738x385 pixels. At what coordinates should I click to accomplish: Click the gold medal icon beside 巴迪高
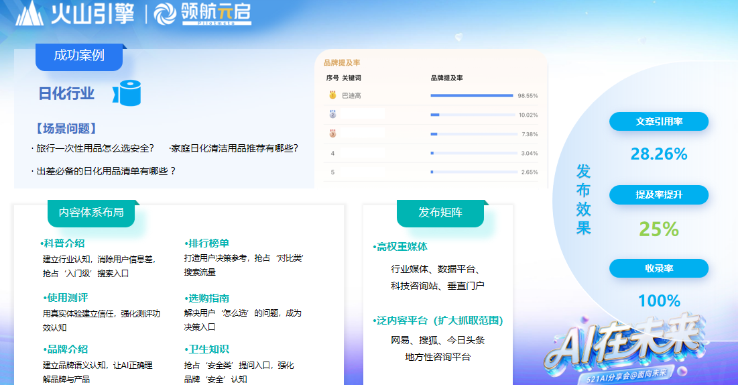332,95
